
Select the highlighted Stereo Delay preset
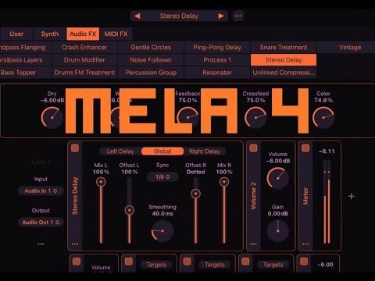284,60
